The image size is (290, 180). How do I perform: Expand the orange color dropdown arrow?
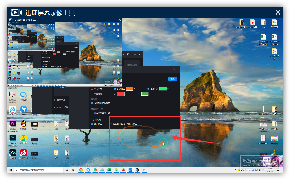[135, 89]
